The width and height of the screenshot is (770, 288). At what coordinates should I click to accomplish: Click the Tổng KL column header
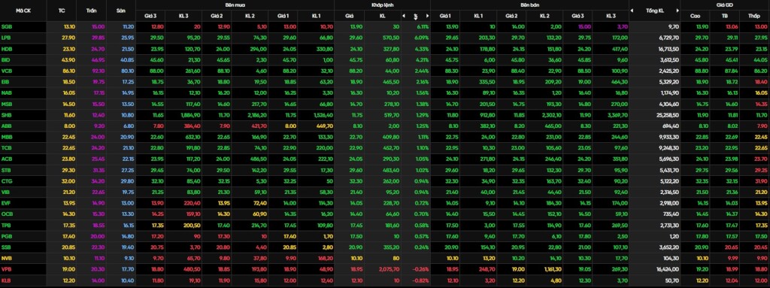655,11
